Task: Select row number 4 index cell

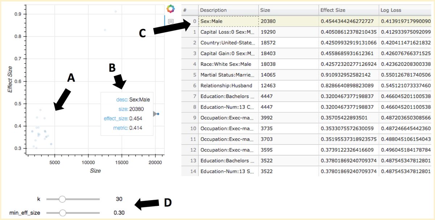Action: point(190,64)
